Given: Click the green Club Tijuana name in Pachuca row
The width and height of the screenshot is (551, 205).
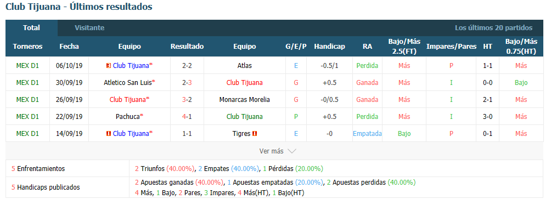Looking at the screenshot, I should click(x=245, y=117).
